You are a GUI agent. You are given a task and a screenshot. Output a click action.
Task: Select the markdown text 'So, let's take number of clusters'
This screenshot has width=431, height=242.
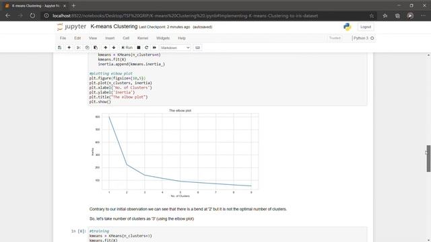pos(141,218)
